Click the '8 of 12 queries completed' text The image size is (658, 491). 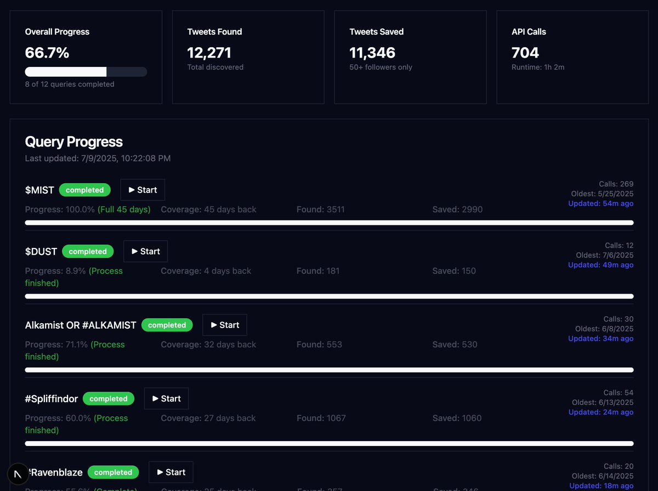click(70, 84)
